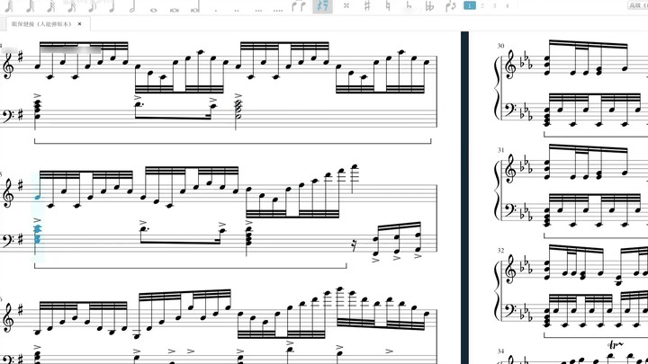Apply natural accidental
The height and width of the screenshot is (364, 648).
click(388, 5)
